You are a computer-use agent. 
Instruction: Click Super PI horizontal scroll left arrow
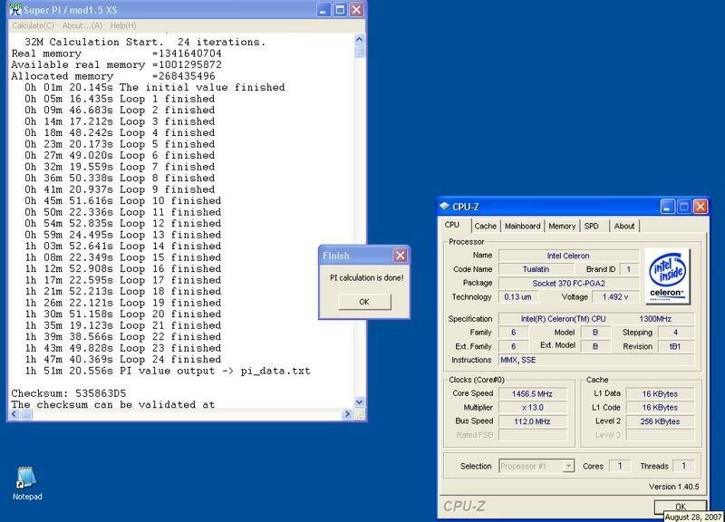(14, 414)
